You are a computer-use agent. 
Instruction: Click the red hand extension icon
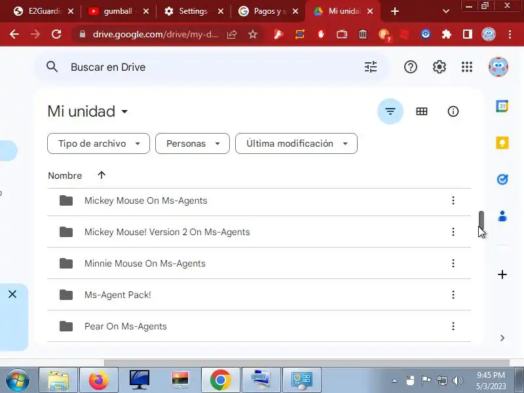(x=321, y=34)
